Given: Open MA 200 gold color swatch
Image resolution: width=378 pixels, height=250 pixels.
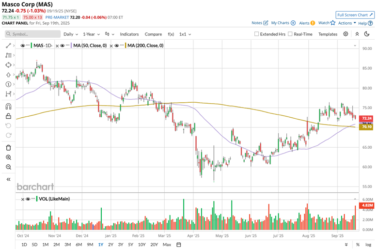Looking at the screenshot, I should coord(126,46).
